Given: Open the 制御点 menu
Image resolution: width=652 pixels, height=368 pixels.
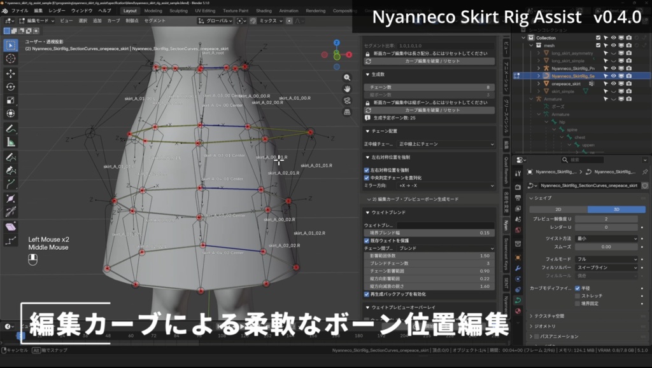Looking at the screenshot, I should (132, 21).
